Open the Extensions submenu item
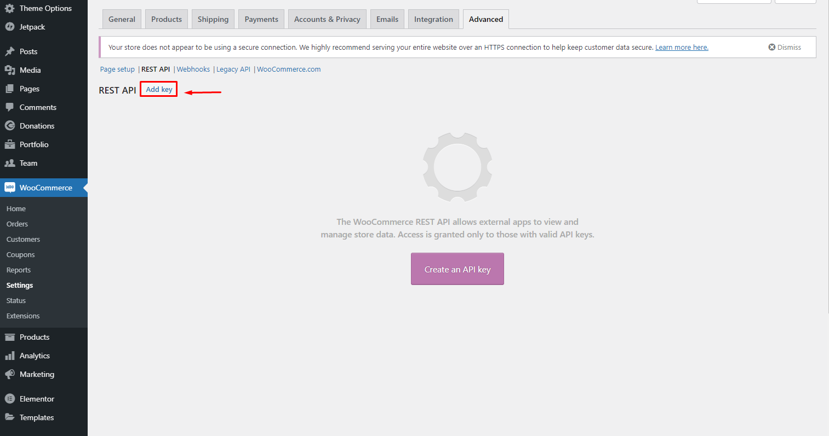829x436 pixels. [44, 316]
